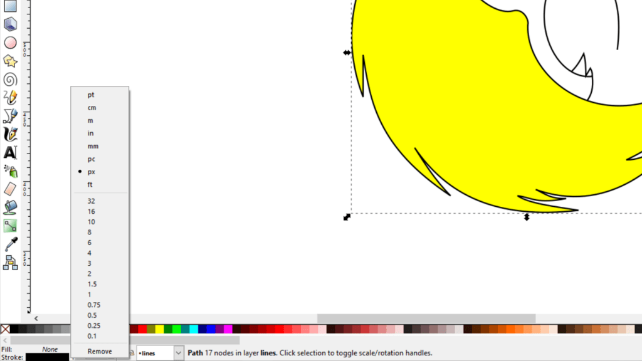Select the px unit option
The image size is (642, 361).
point(91,171)
